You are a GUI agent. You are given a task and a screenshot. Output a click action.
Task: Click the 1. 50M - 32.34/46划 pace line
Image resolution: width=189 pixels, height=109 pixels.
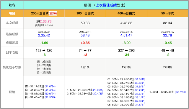coord(167,92)
